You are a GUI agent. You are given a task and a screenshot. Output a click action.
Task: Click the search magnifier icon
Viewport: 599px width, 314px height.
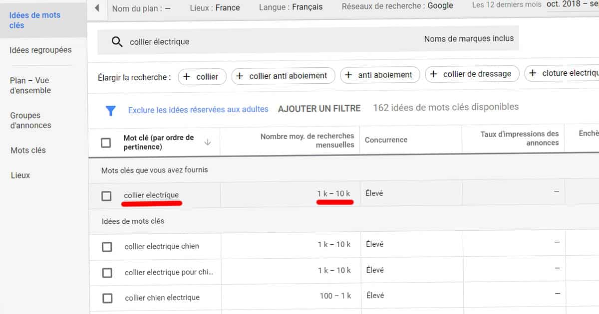[117, 42]
